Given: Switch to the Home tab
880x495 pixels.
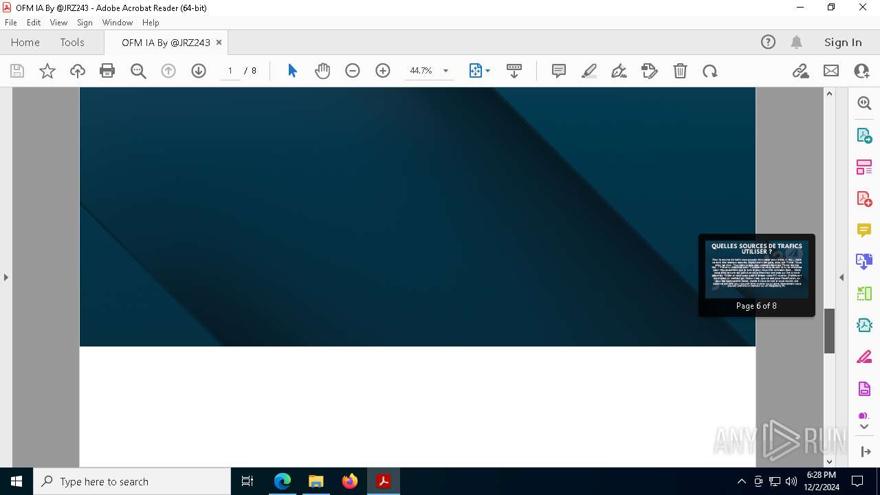Looking at the screenshot, I should point(25,43).
